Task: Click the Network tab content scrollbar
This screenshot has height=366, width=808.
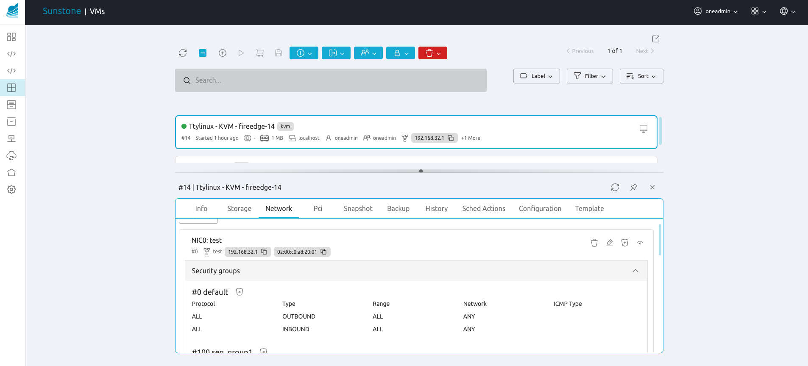Action: pos(660,239)
